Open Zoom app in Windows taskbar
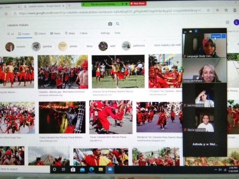The width and height of the screenshot is (239, 179). pos(110,169)
